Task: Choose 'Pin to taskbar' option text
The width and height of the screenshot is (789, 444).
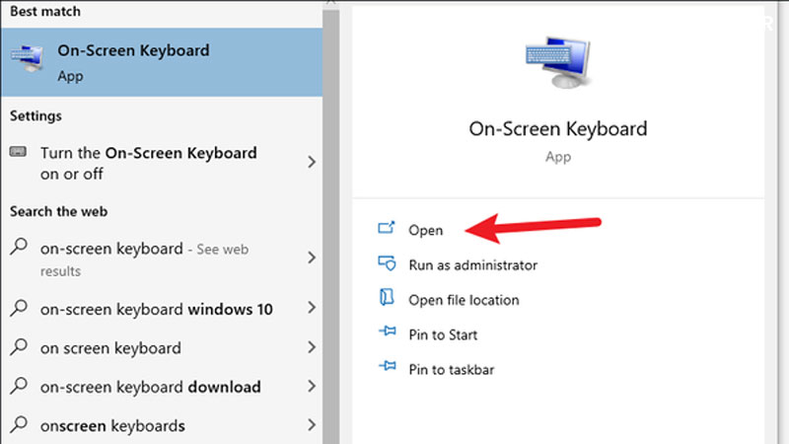Action: coord(451,369)
